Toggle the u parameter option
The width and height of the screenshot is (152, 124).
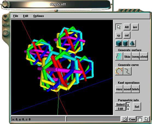[x=128, y=105]
